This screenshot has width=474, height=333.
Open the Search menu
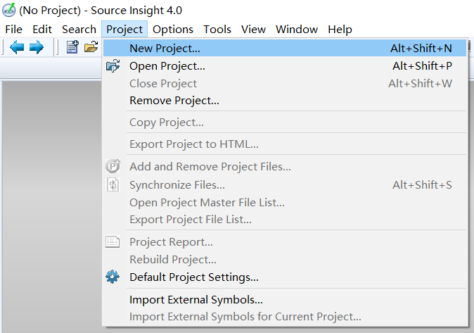click(79, 30)
